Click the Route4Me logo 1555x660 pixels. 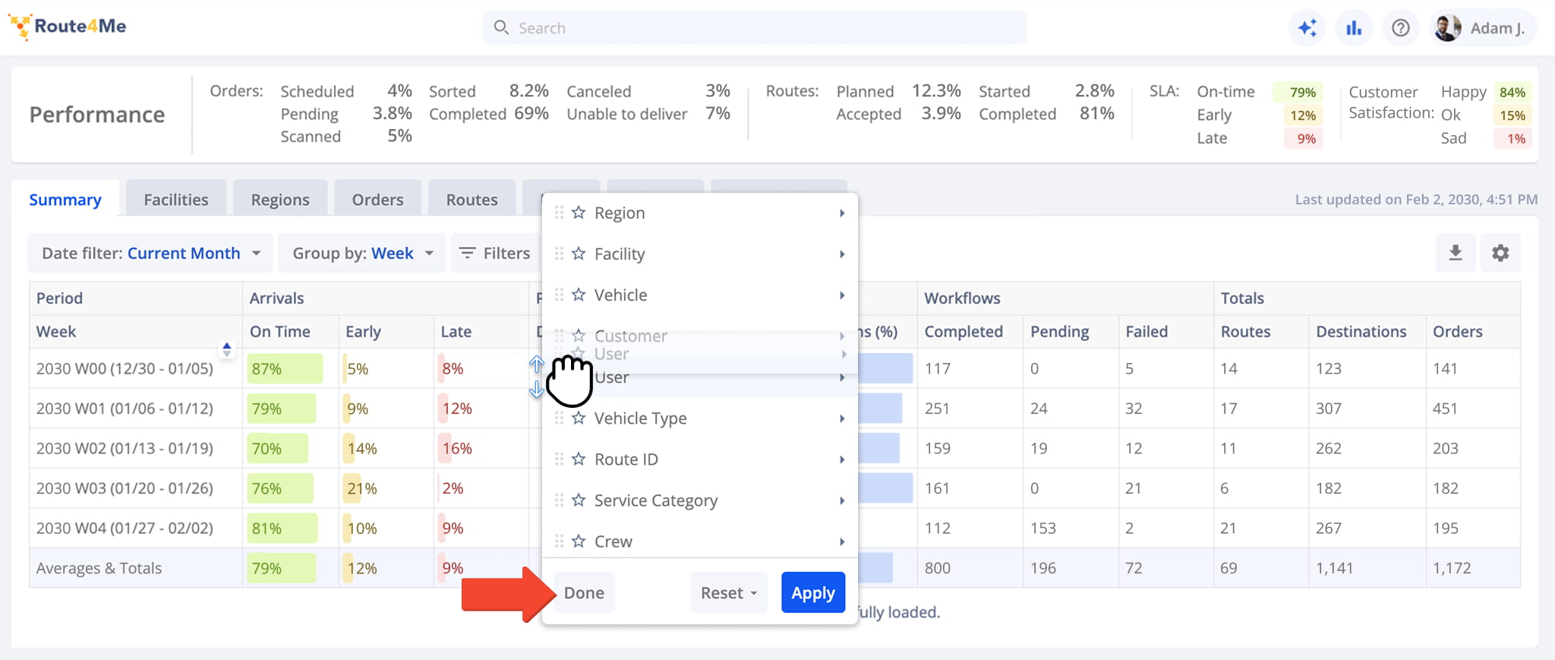point(68,27)
